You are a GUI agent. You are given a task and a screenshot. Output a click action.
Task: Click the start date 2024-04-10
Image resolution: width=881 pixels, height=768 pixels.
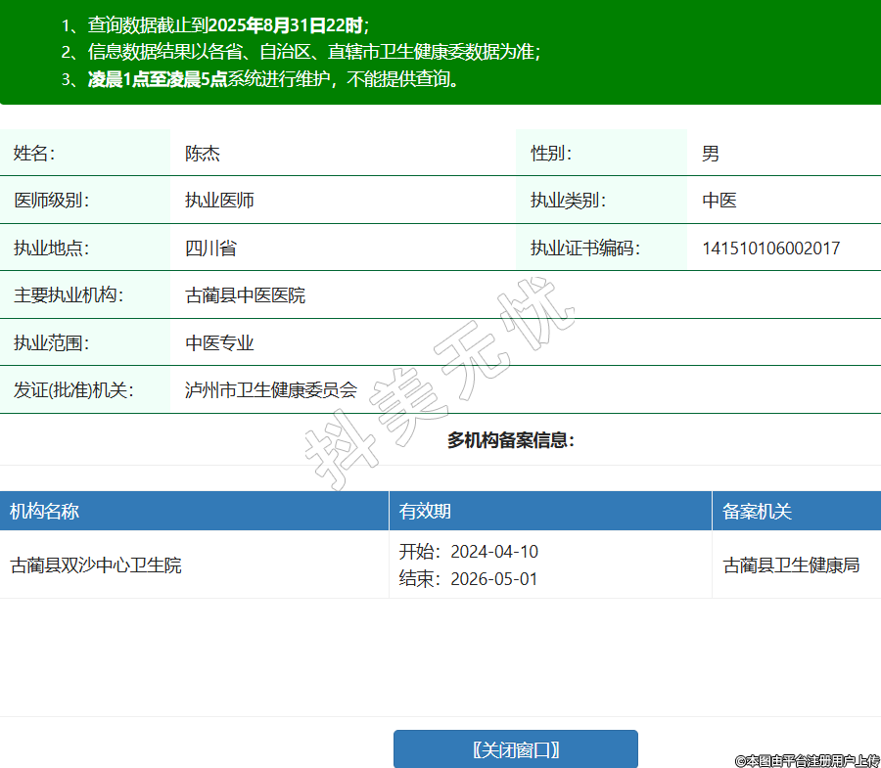pyautogui.click(x=493, y=552)
